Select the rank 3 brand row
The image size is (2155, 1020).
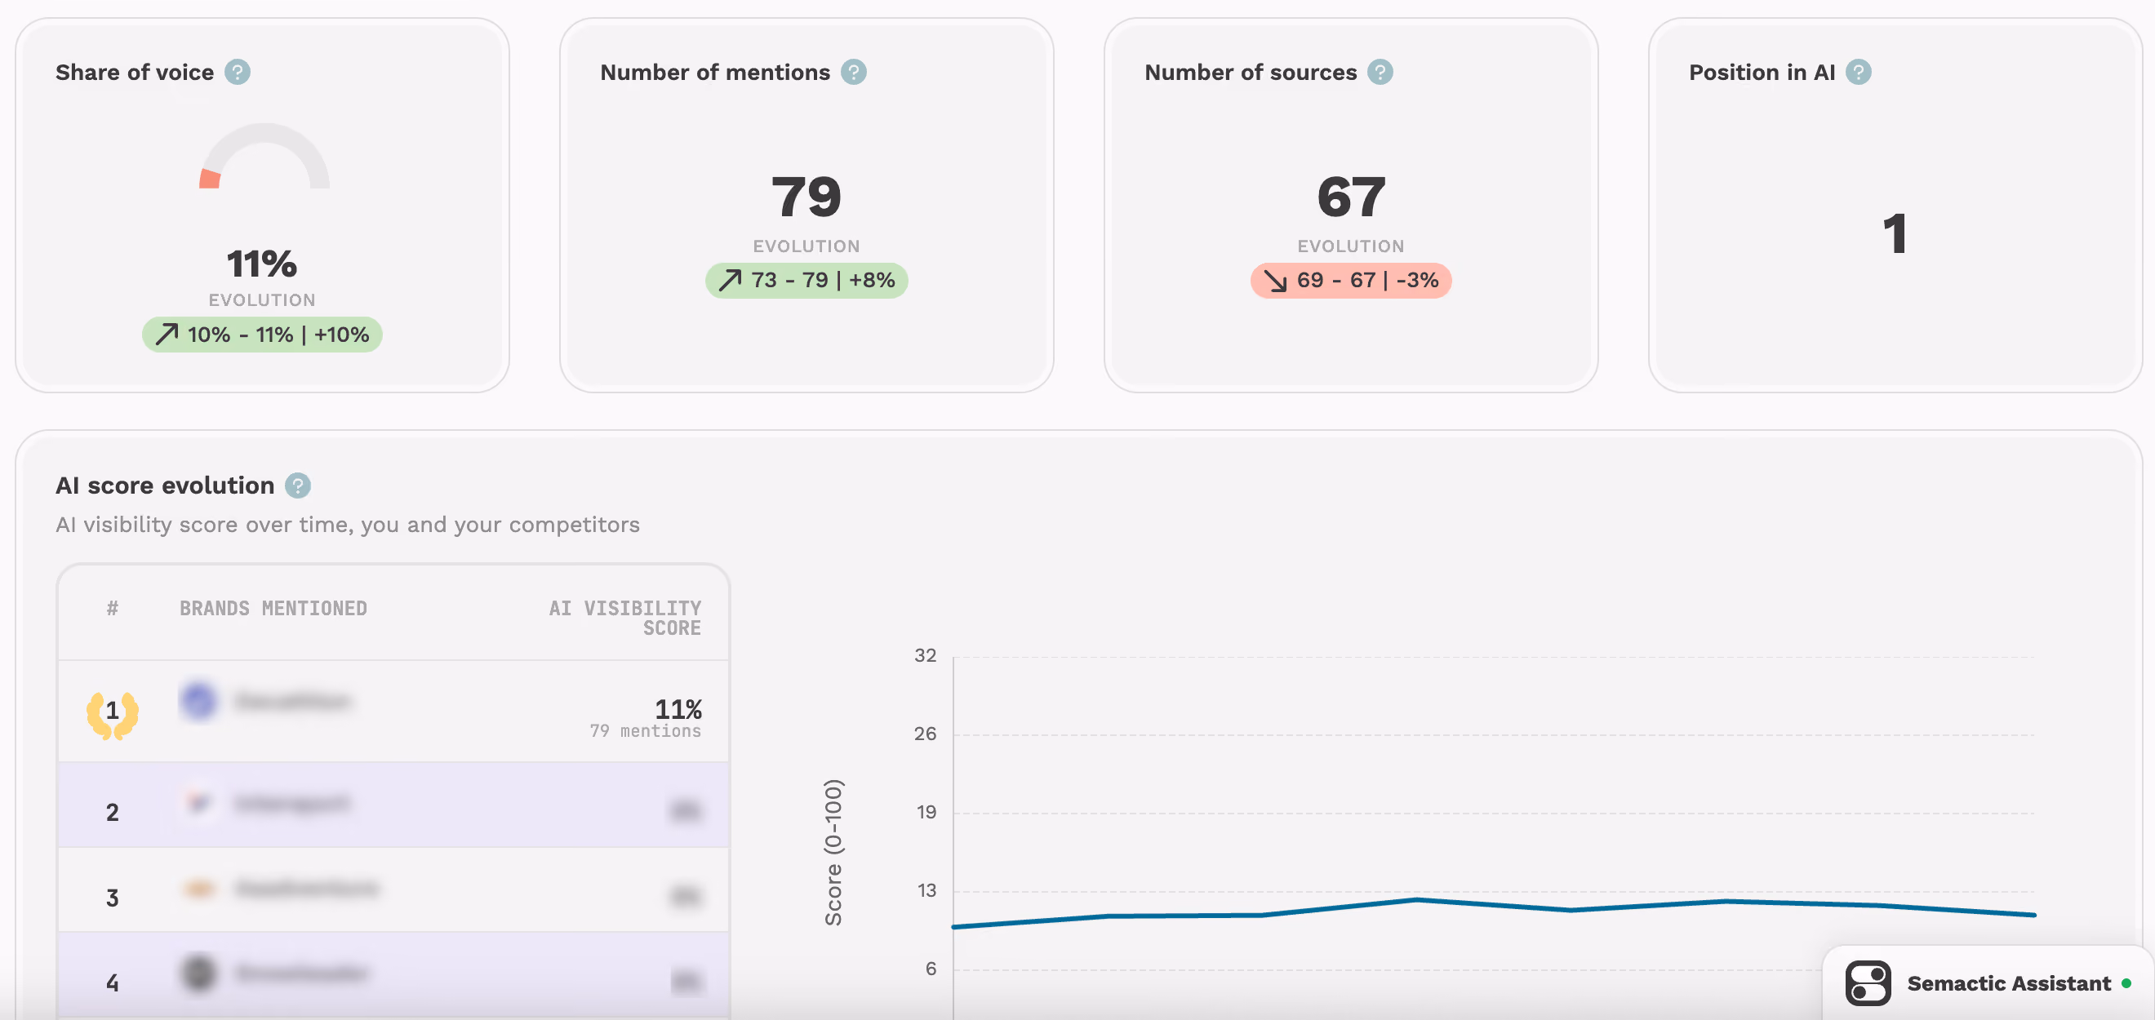pos(393,890)
